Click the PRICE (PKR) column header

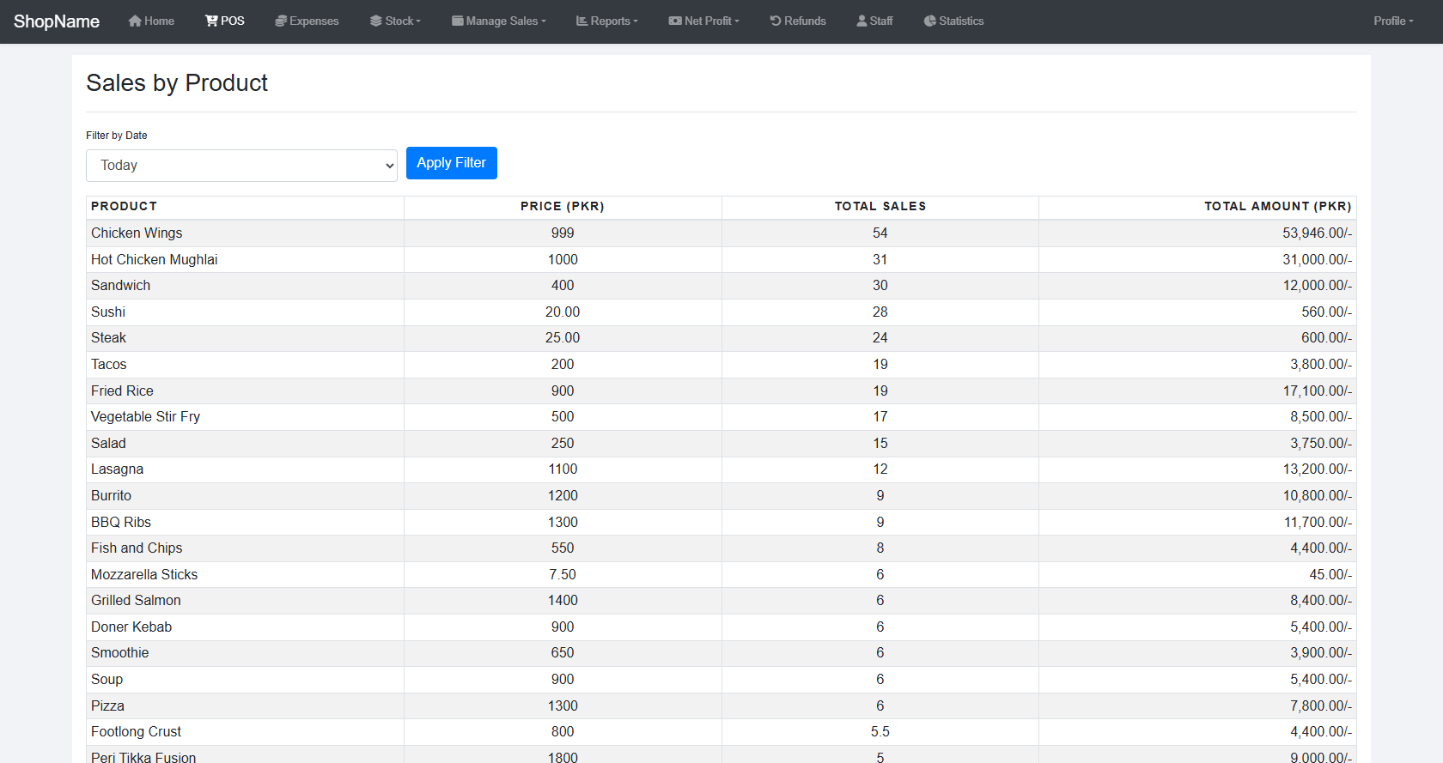click(563, 206)
